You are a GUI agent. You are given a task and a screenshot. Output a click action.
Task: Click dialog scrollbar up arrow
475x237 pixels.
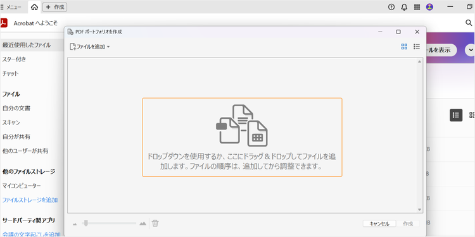[x=419, y=62]
